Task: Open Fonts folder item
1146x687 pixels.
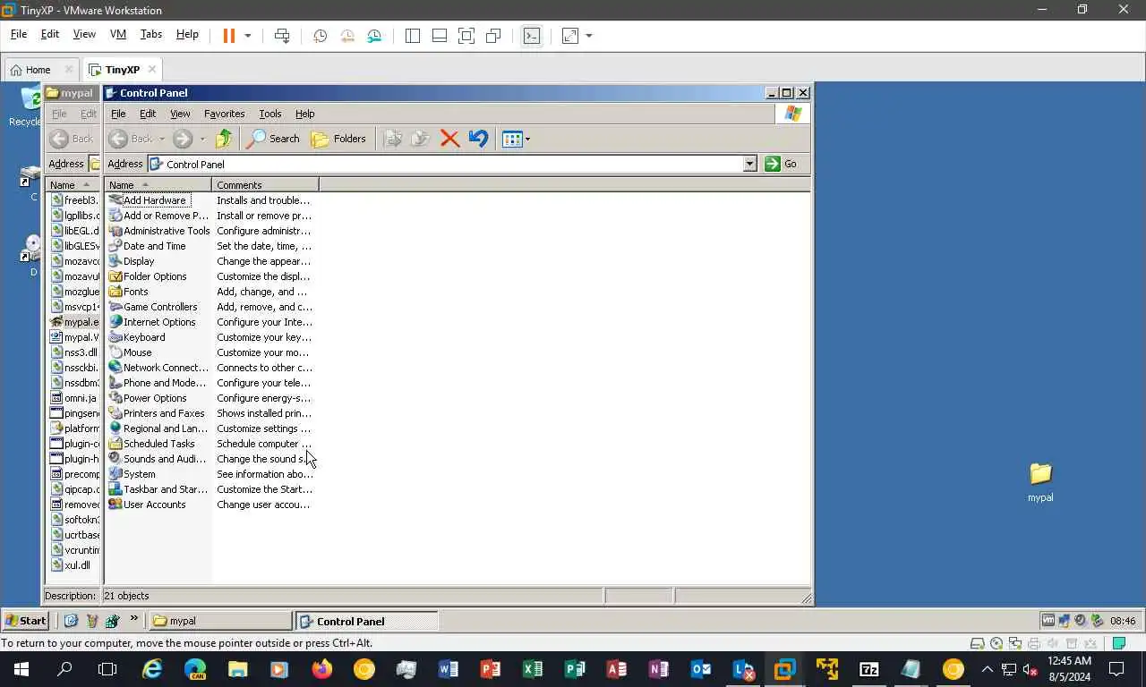Action: [x=129, y=292]
